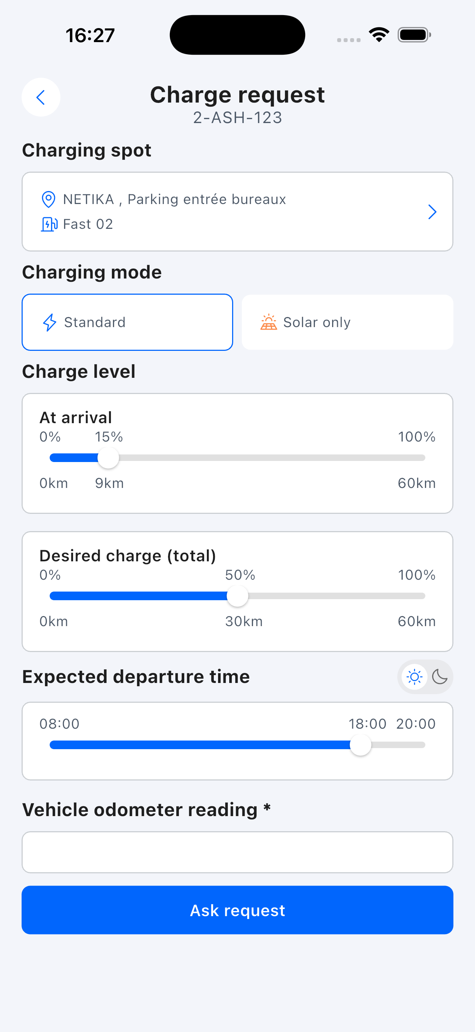Image resolution: width=475 pixels, height=1032 pixels.
Task: Focus the vehicle odometer reading field
Action: click(x=237, y=852)
